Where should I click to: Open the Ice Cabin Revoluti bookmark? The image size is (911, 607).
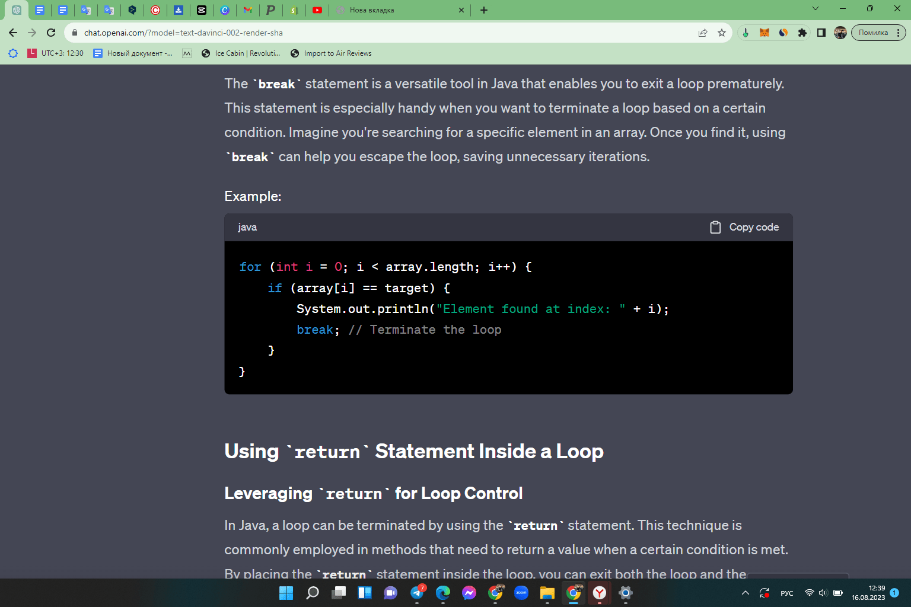pyautogui.click(x=240, y=53)
